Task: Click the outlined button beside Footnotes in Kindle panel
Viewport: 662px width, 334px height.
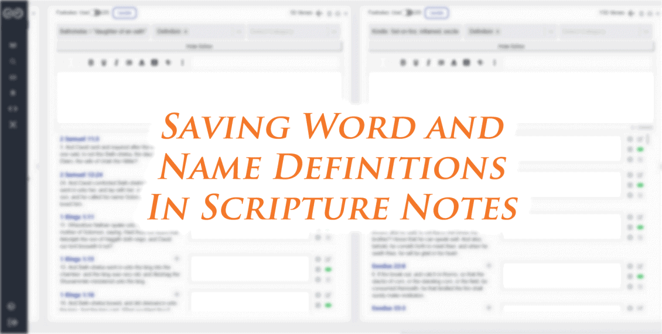Action: pyautogui.click(x=436, y=13)
